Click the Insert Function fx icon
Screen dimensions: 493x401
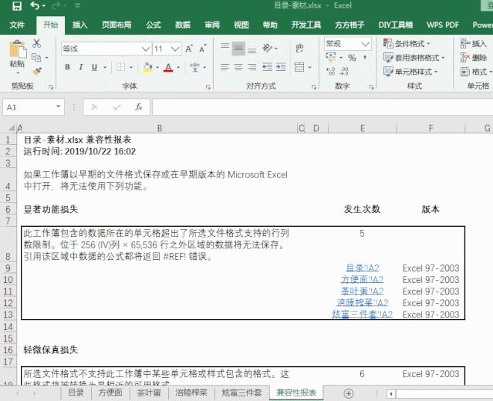click(139, 107)
